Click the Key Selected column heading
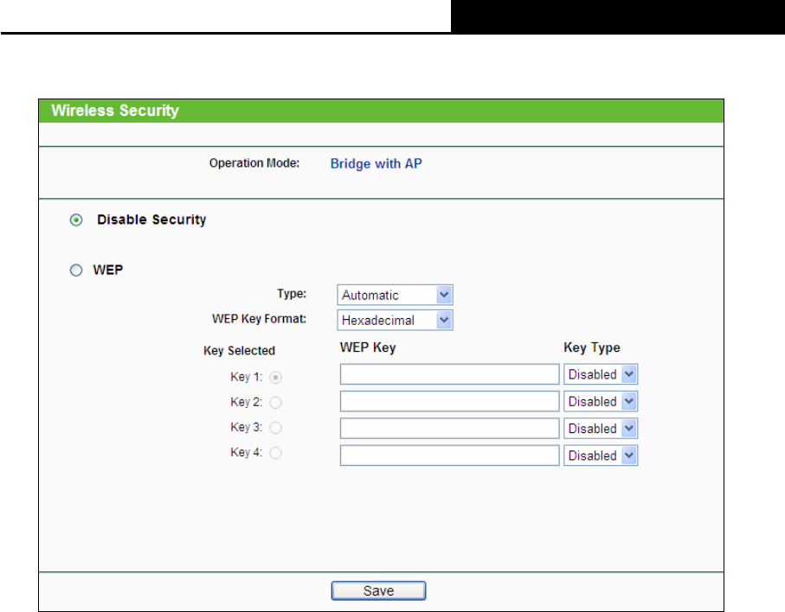785x612 pixels. 239,350
